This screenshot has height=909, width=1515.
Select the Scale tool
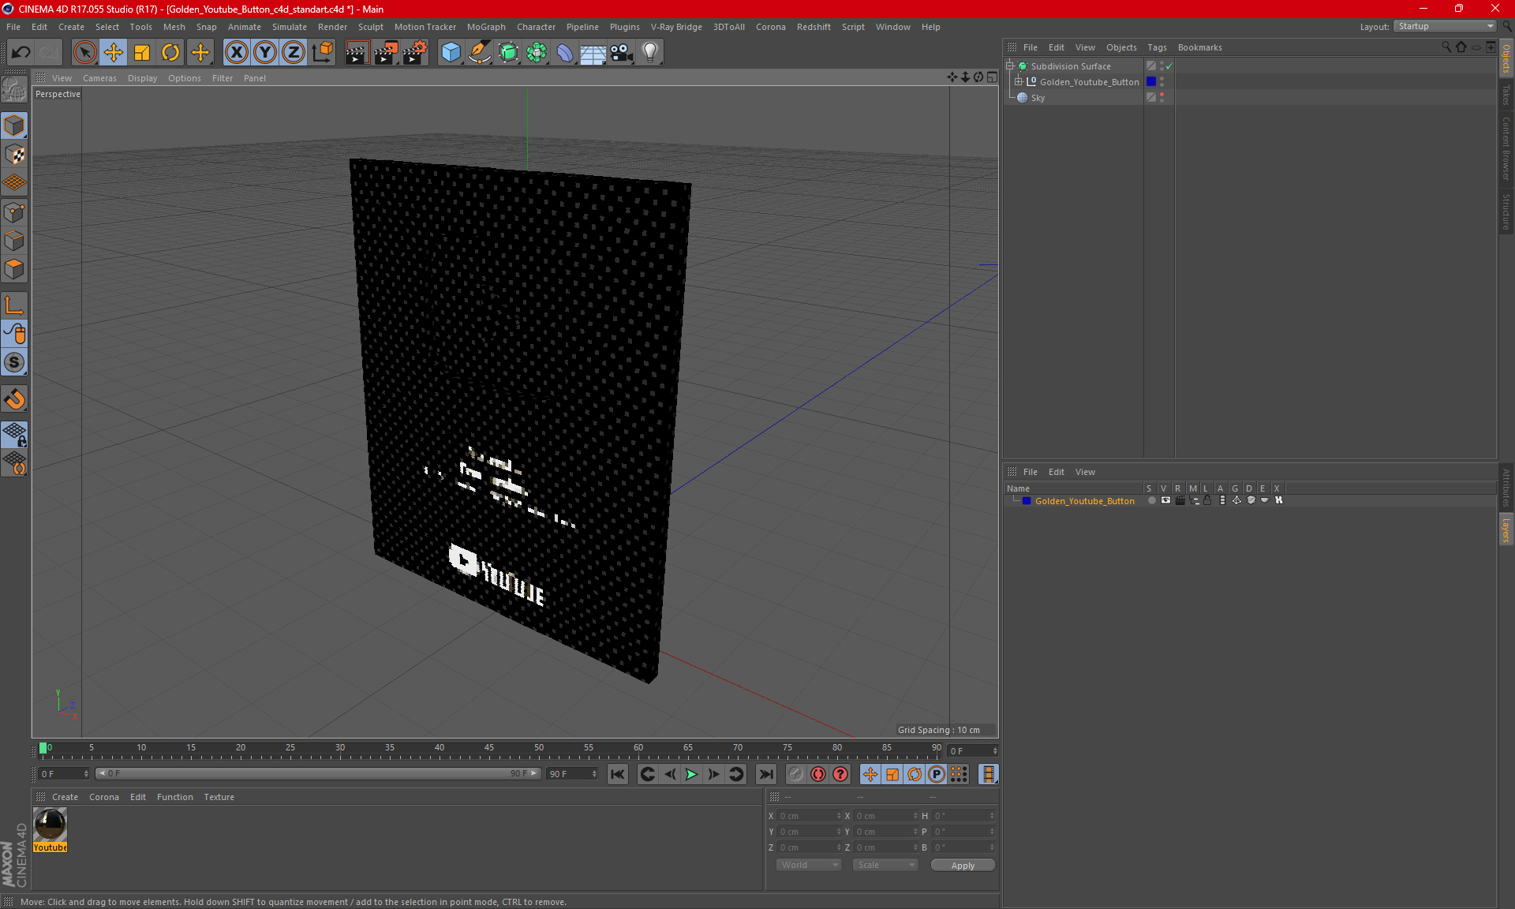pyautogui.click(x=142, y=53)
